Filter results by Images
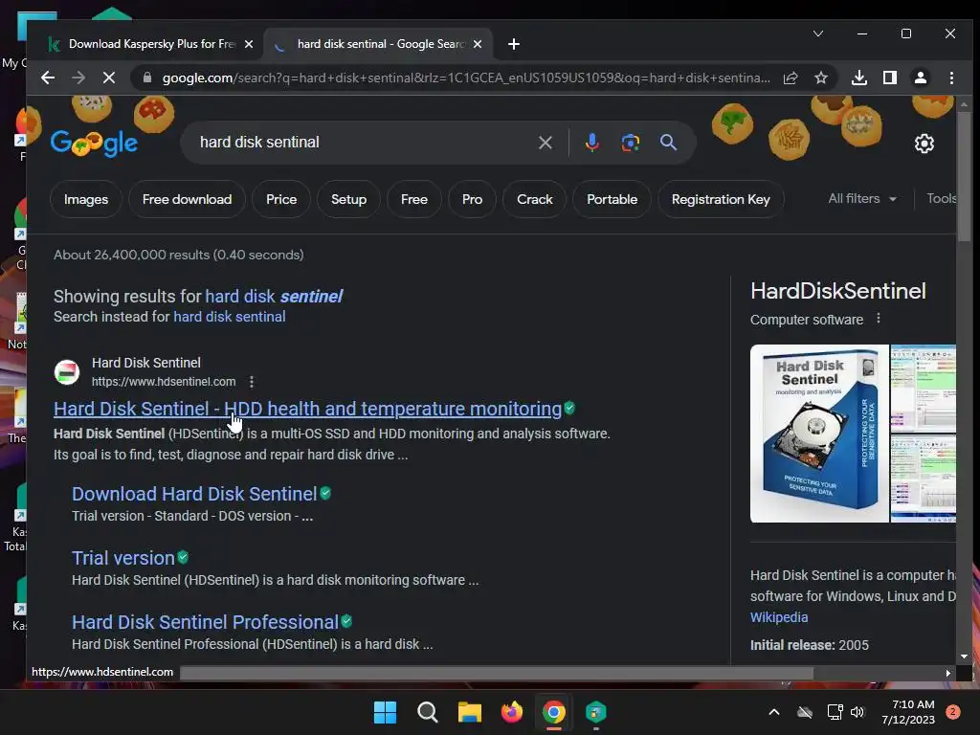Viewport: 980px width, 735px height. (x=85, y=199)
